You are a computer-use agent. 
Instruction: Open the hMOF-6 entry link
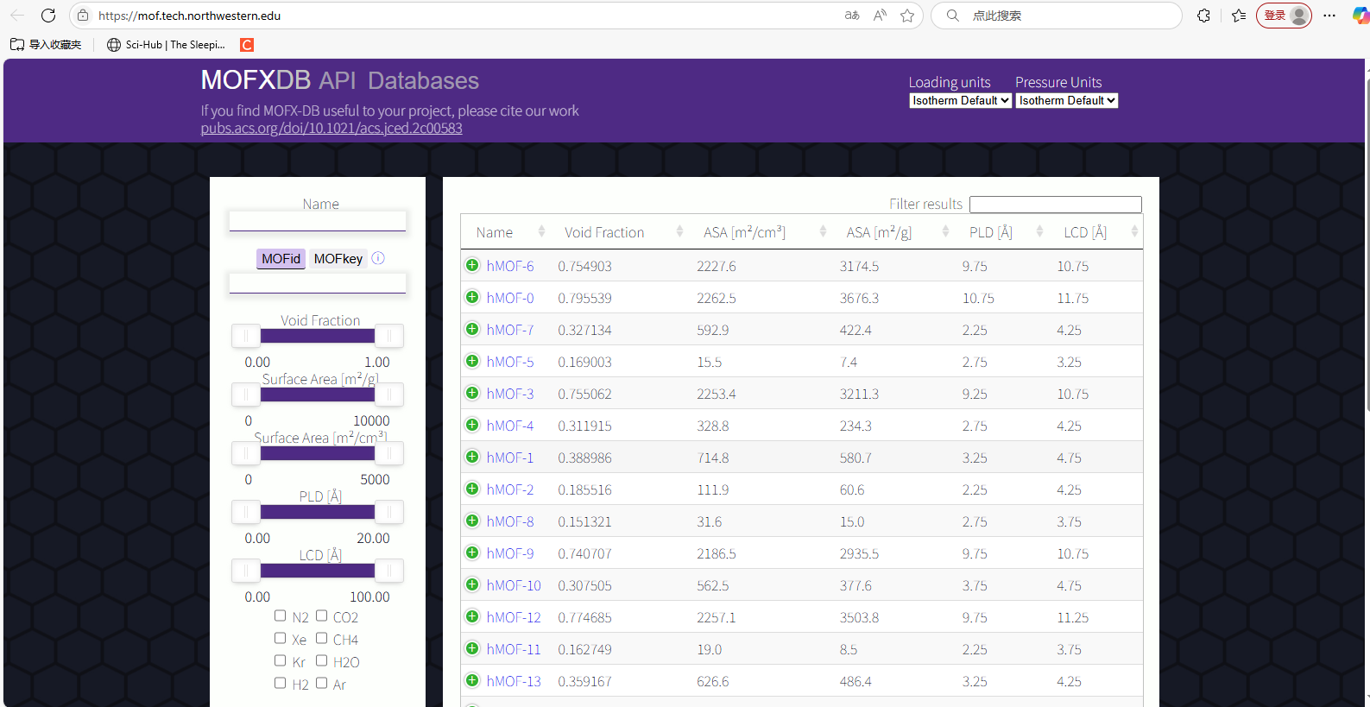510,266
